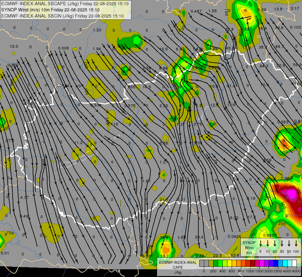Viewport: 302px width, 277px height.
Task: Click the grid value '0.467'
Action: click(x=196, y=11)
